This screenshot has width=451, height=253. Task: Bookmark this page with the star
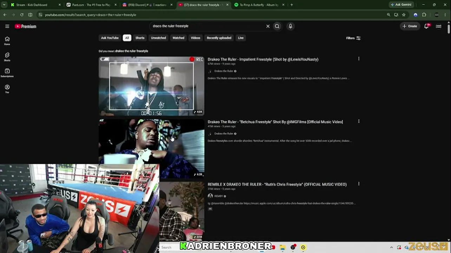404,15
